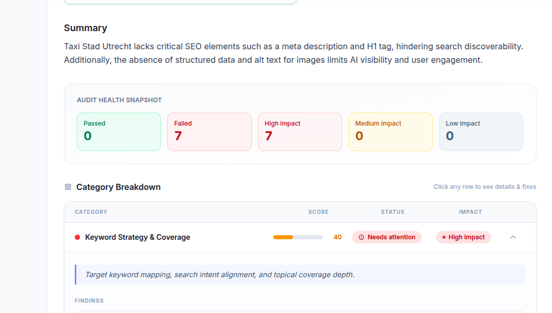Click the STATUS column header

click(x=393, y=212)
